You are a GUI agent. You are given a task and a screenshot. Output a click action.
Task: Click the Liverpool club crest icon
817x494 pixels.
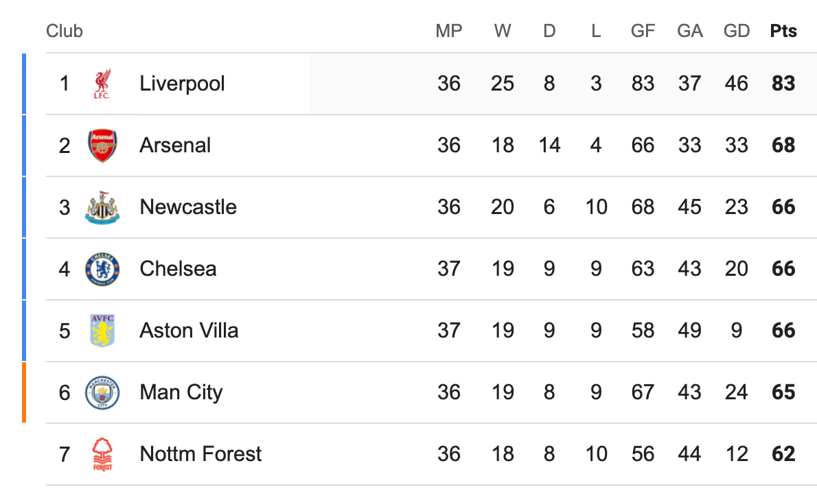coord(102,84)
